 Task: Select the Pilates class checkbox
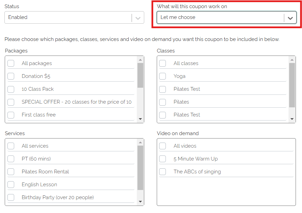point(163,102)
